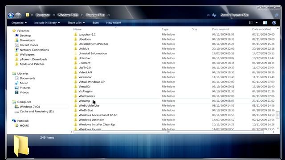Sort by the Date modified column header

(x=261, y=29)
